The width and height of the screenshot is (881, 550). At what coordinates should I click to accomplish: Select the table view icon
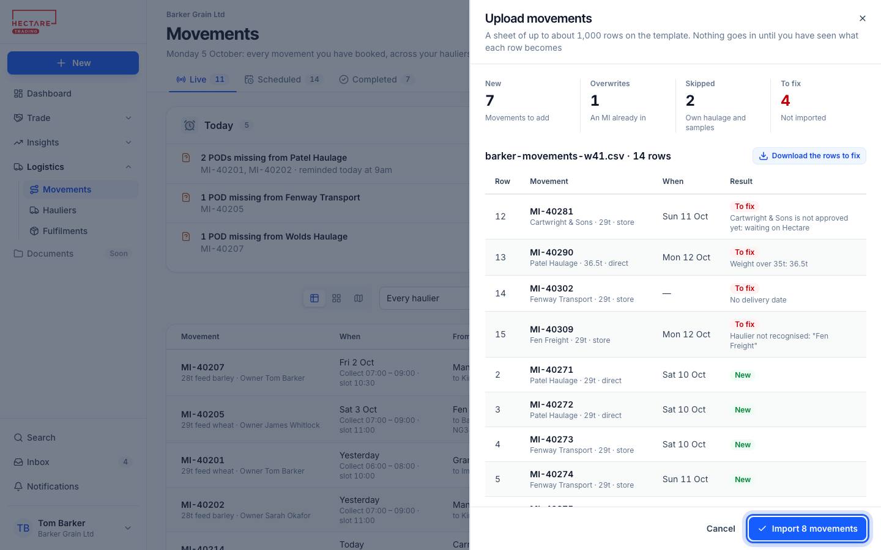[314, 298]
